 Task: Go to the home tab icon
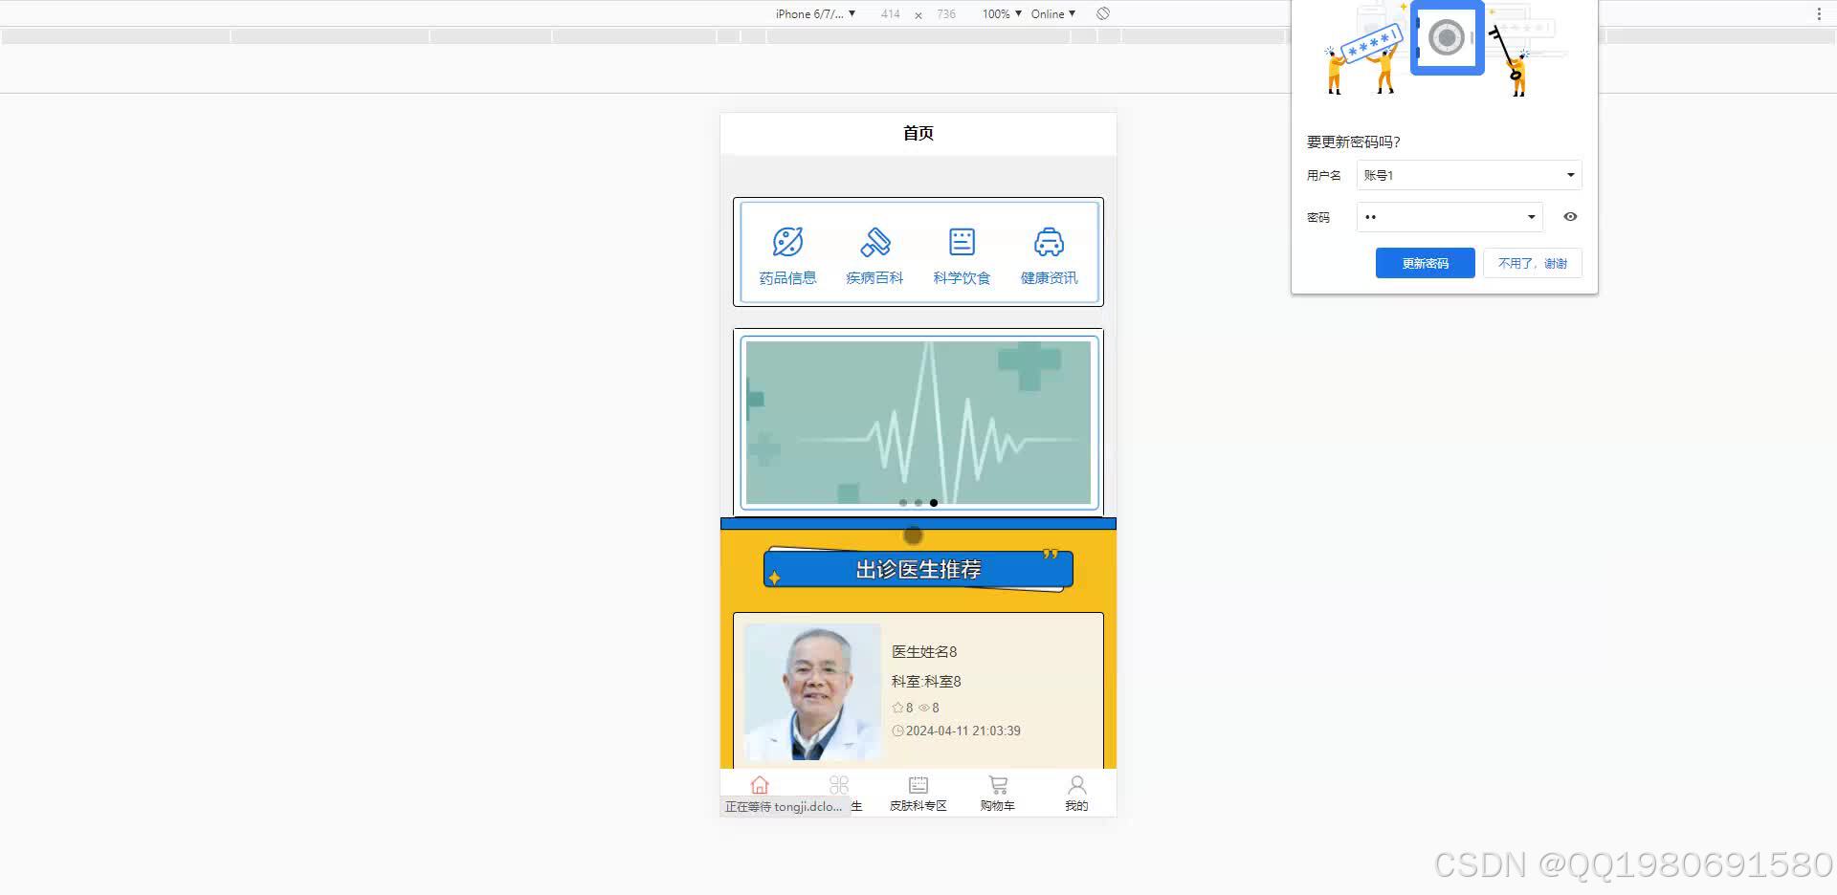(x=760, y=785)
